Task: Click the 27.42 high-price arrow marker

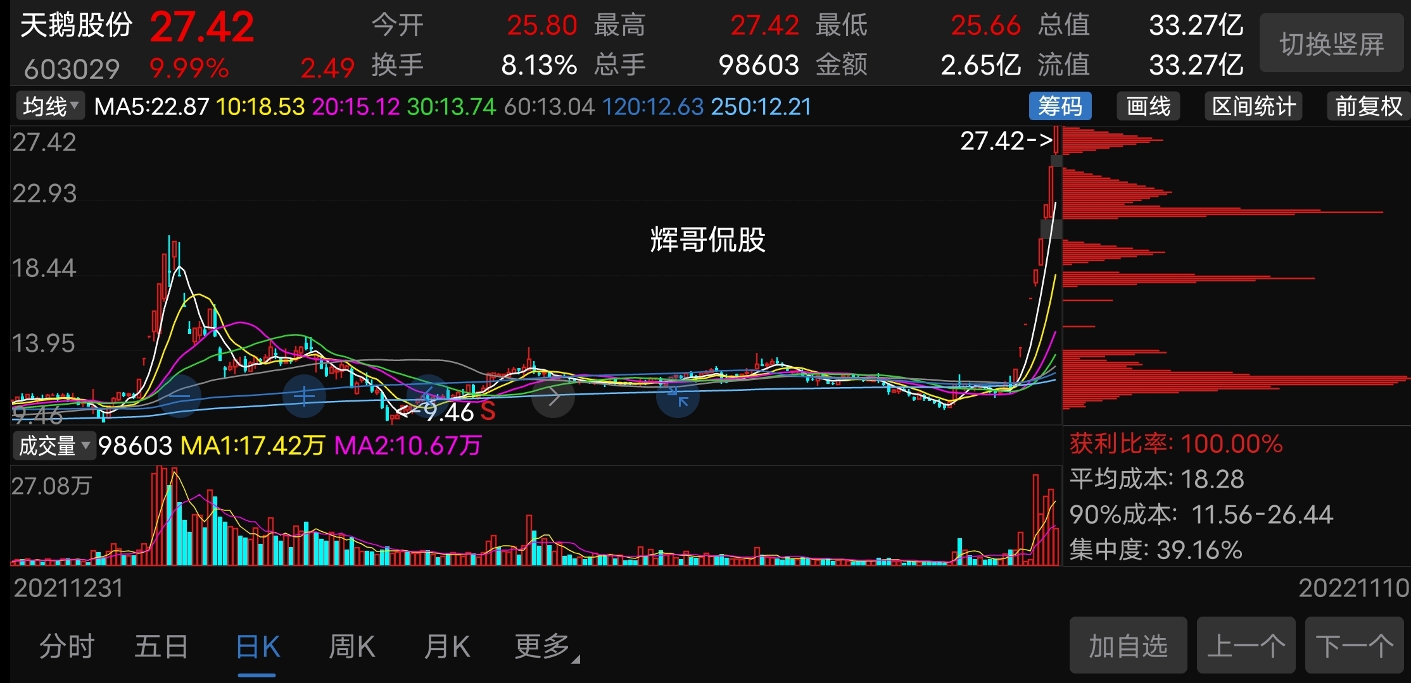Action: [1007, 140]
